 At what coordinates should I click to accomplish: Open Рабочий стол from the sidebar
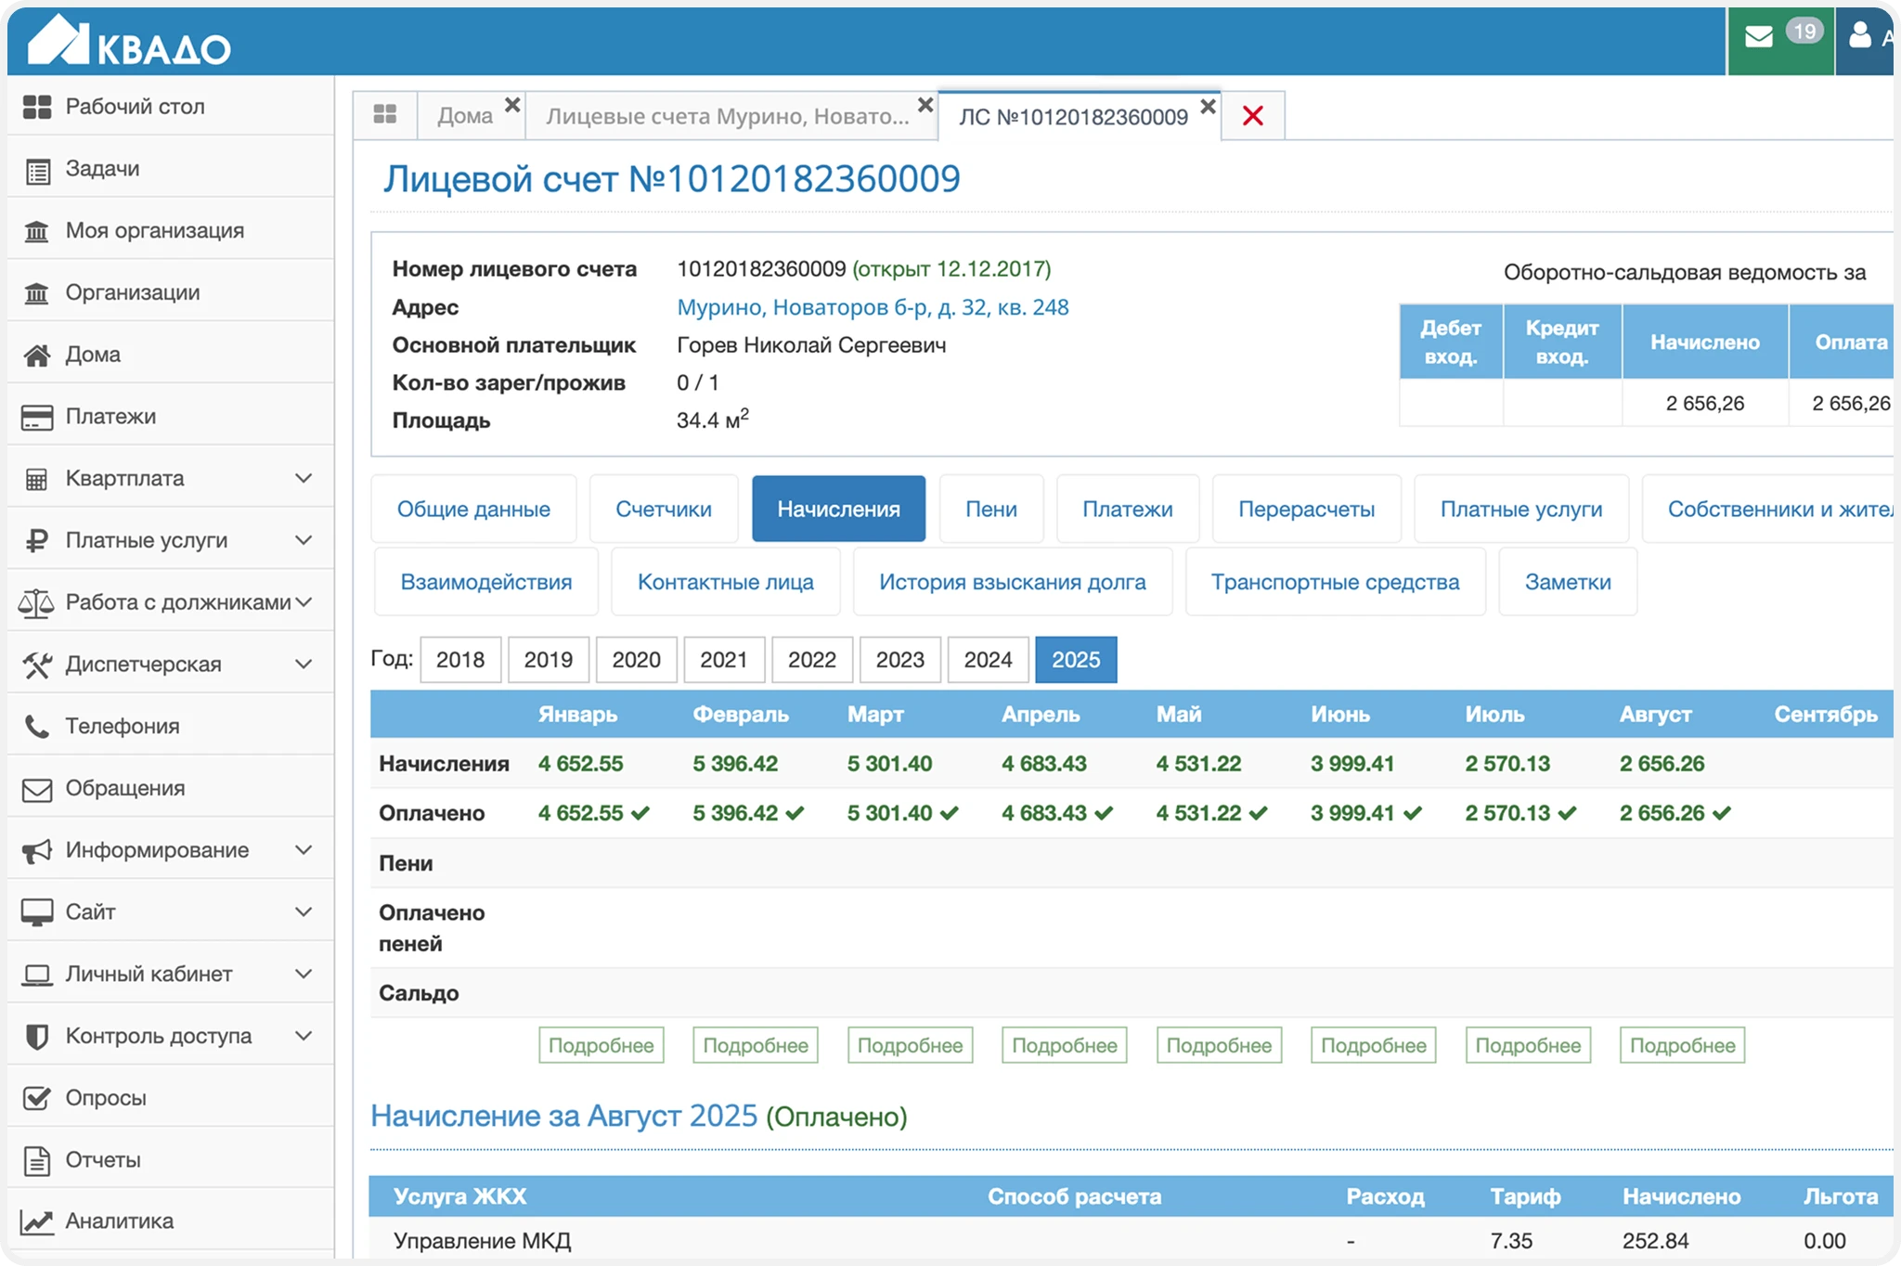(x=135, y=107)
